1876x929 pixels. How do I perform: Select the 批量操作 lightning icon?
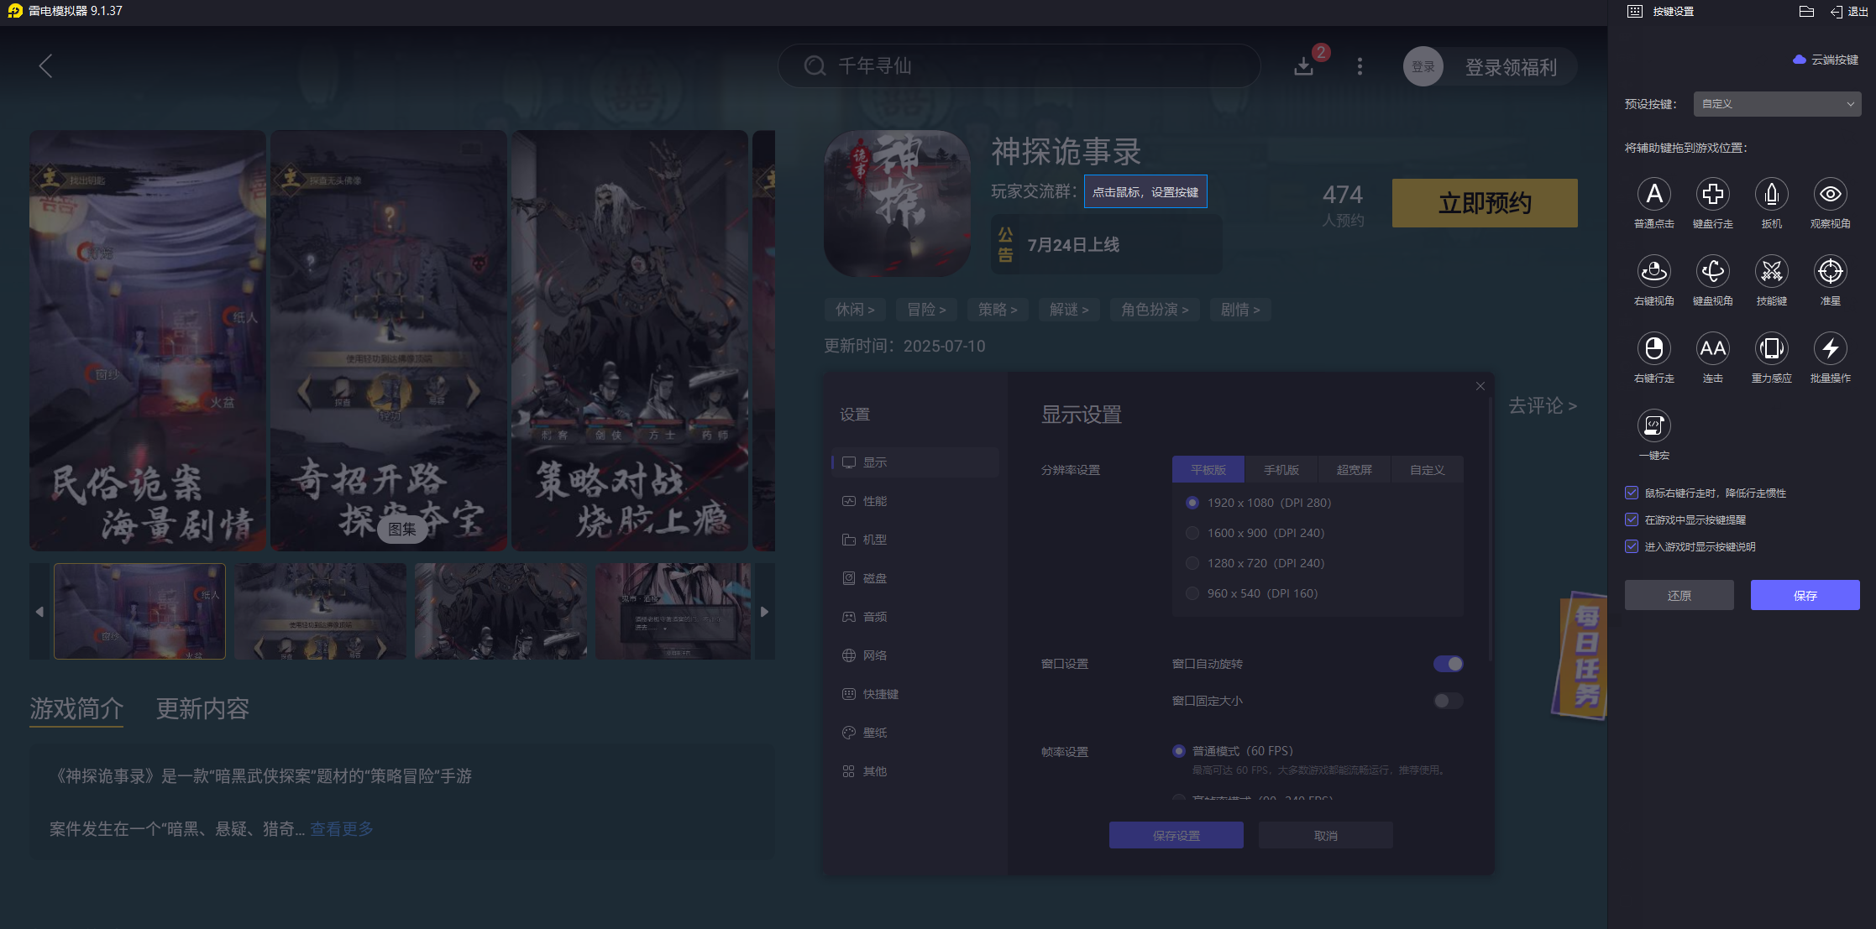coord(1830,348)
